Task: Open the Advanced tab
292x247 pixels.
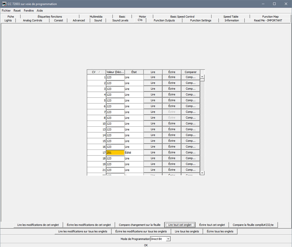Action: (x=79, y=20)
